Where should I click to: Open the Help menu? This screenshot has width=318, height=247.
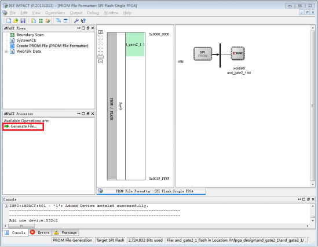pyautogui.click(x=127, y=13)
